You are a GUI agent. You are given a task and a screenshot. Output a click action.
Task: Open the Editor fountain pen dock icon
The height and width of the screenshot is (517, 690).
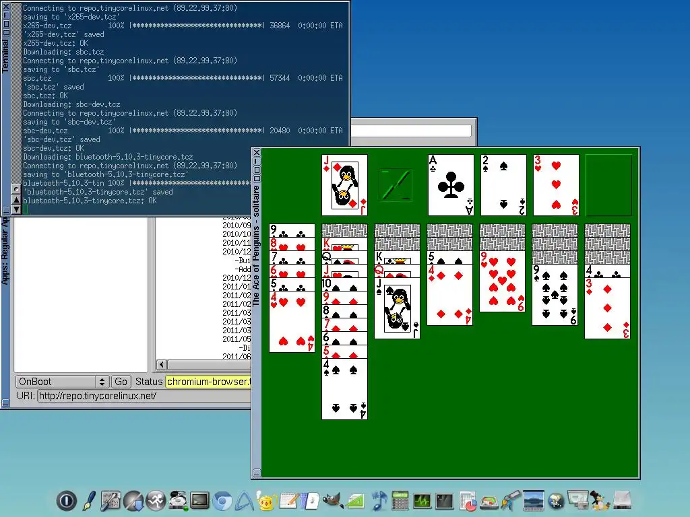[x=90, y=501]
